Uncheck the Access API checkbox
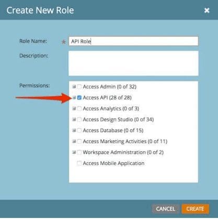 point(79,98)
